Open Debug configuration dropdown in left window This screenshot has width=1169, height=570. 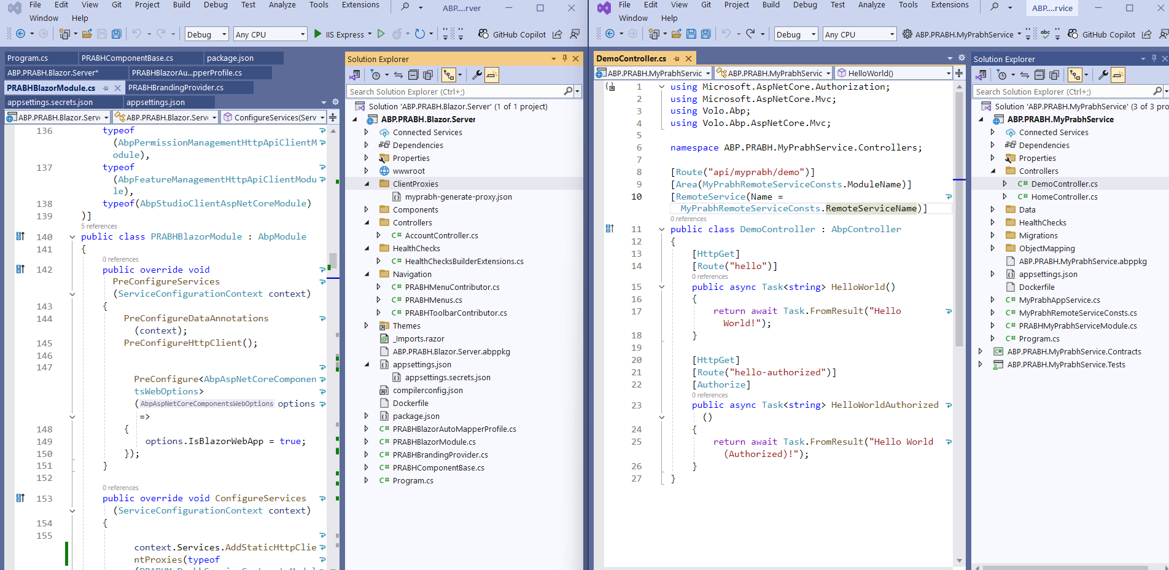click(206, 34)
